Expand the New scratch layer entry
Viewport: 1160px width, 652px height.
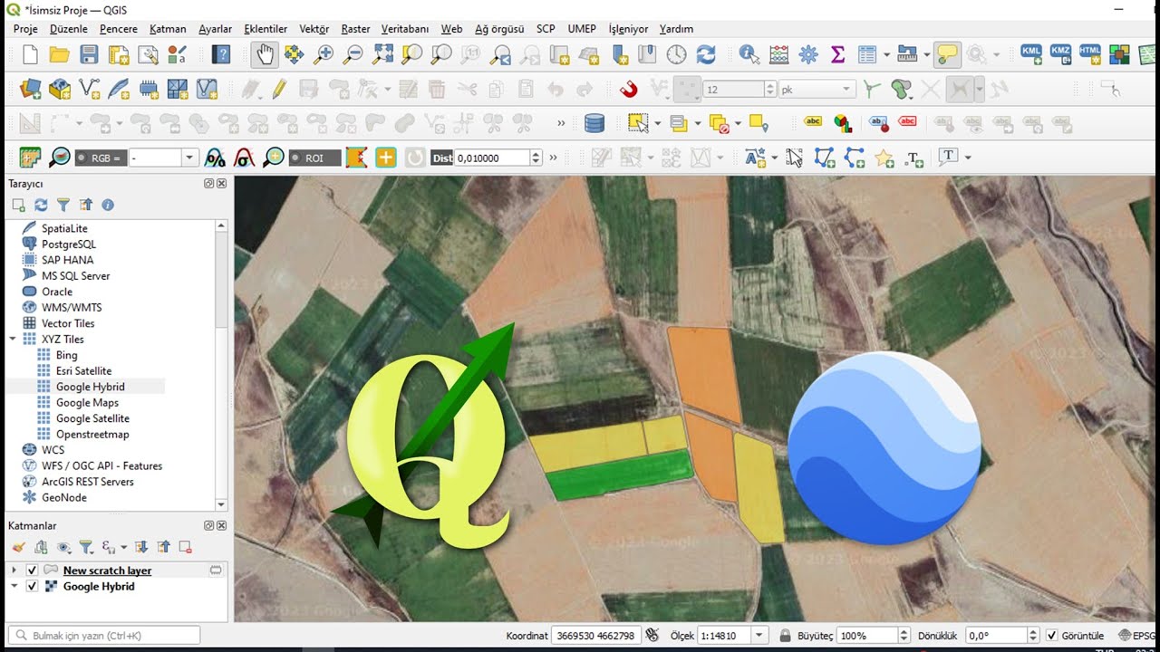13,570
